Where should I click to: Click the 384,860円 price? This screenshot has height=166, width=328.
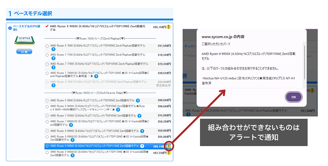click(x=164, y=137)
